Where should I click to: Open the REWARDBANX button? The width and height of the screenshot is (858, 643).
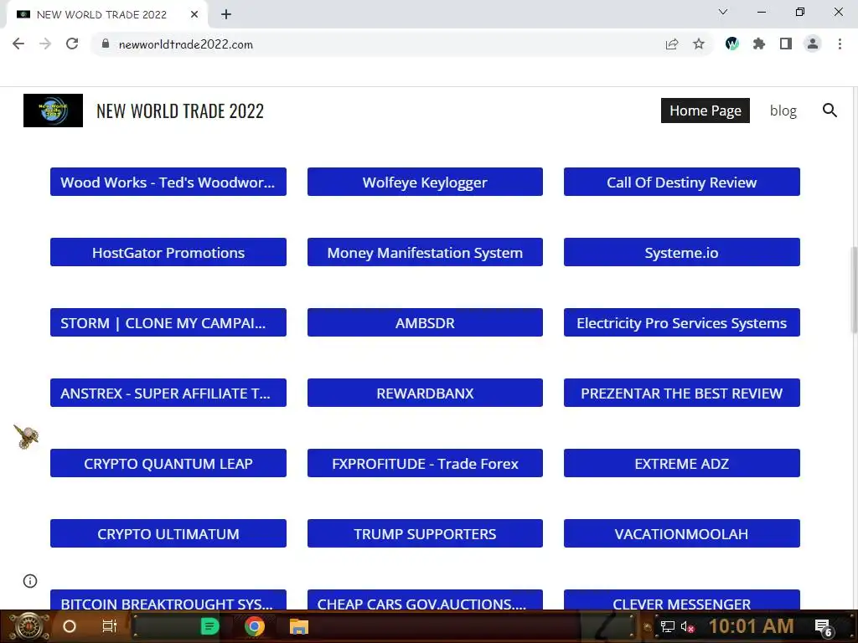pos(425,393)
